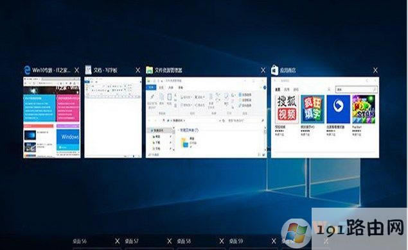Close the Edge window from Task View
The image size is (408, 250).
(x=76, y=70)
